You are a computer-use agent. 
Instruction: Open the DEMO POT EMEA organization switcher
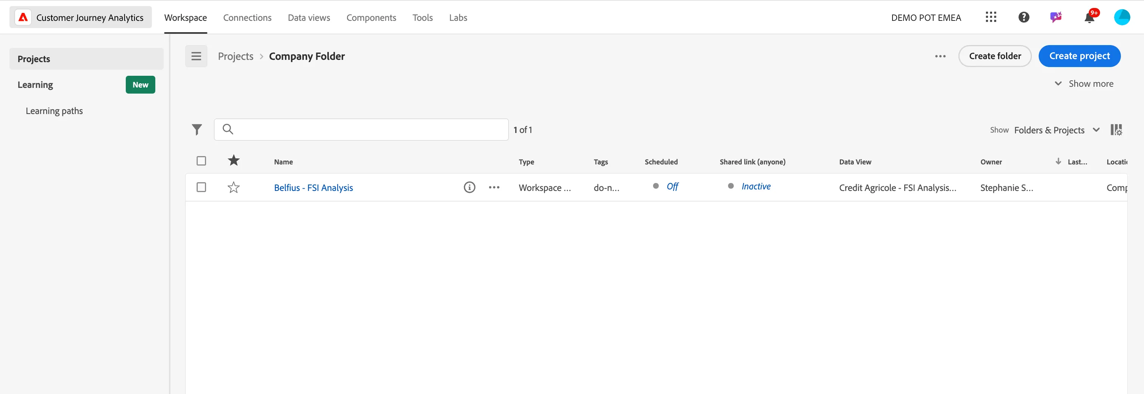[x=926, y=18]
